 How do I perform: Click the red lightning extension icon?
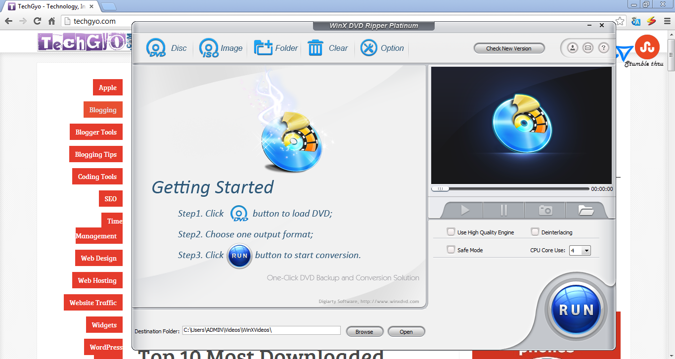651,21
